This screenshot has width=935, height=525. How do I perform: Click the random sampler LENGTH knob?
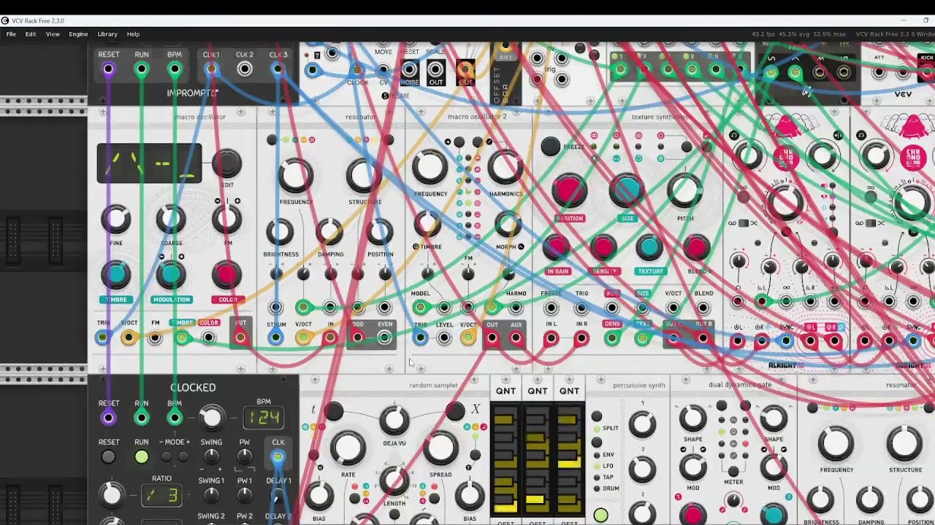394,479
